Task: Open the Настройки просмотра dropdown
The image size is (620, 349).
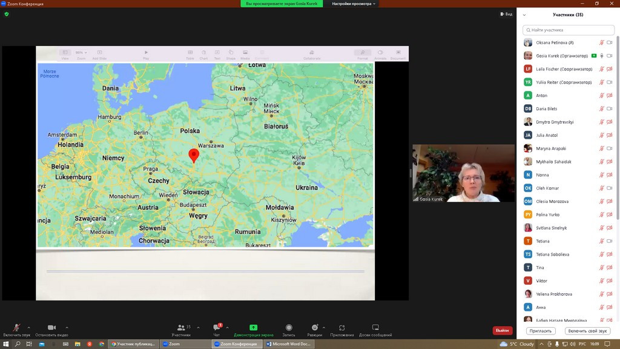Action: [x=354, y=4]
